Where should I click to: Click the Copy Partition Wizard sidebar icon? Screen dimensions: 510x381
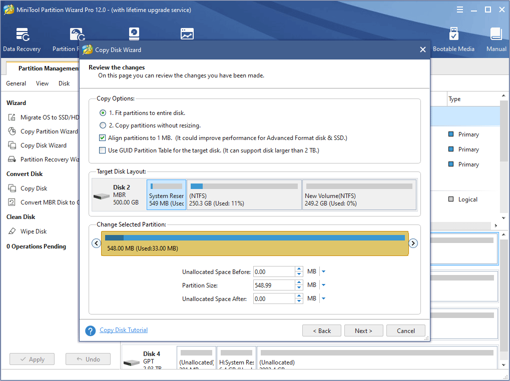(12, 131)
